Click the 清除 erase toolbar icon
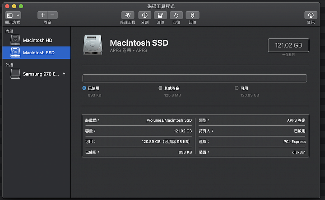 point(160,15)
